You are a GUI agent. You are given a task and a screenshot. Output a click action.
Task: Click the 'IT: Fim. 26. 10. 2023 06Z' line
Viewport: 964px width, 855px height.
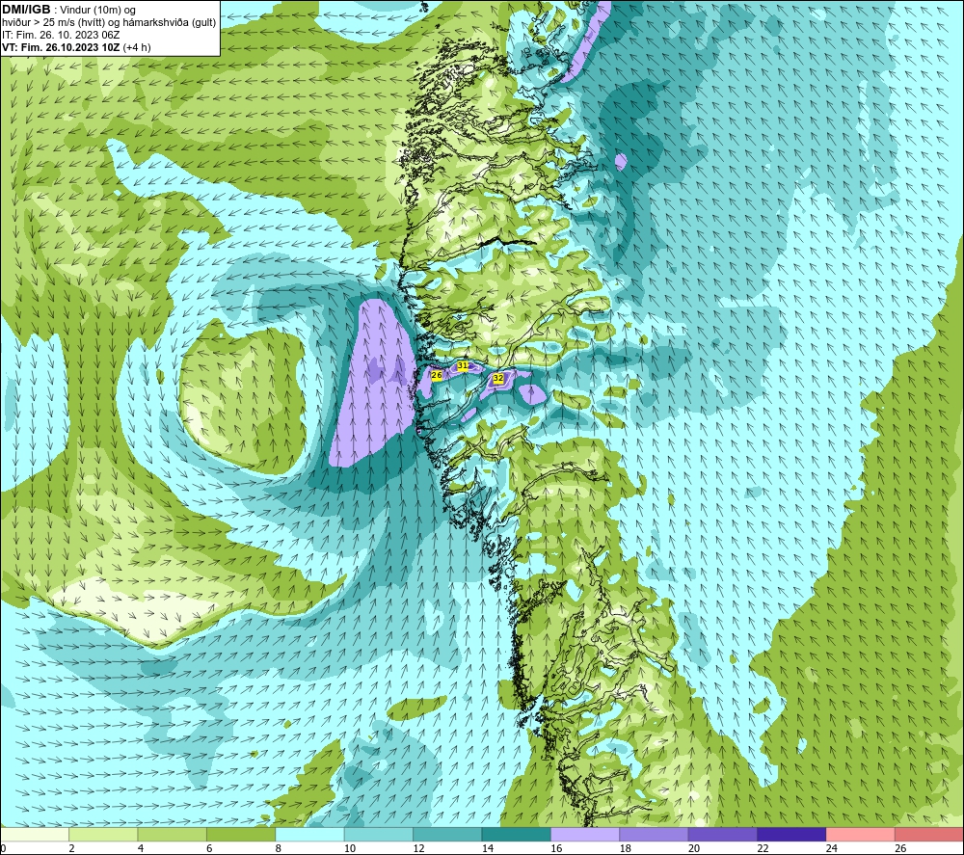click(61, 35)
